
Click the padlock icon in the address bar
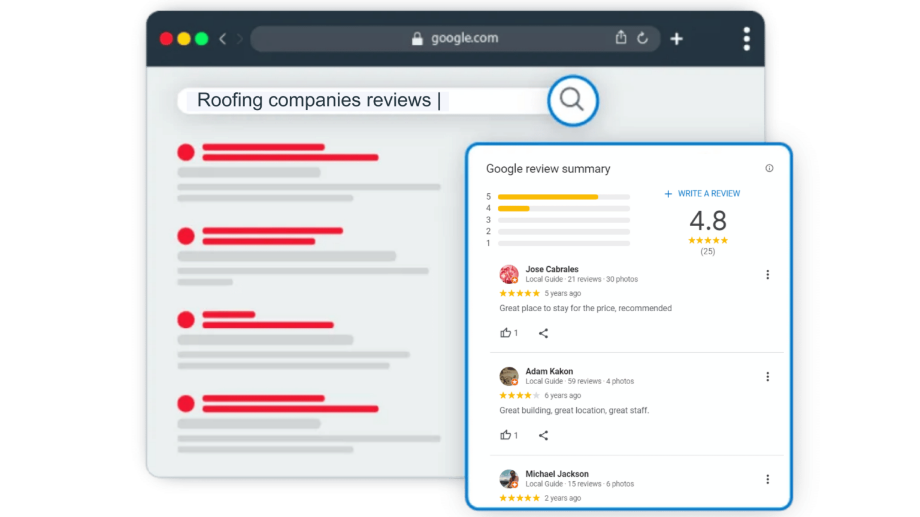click(x=417, y=38)
